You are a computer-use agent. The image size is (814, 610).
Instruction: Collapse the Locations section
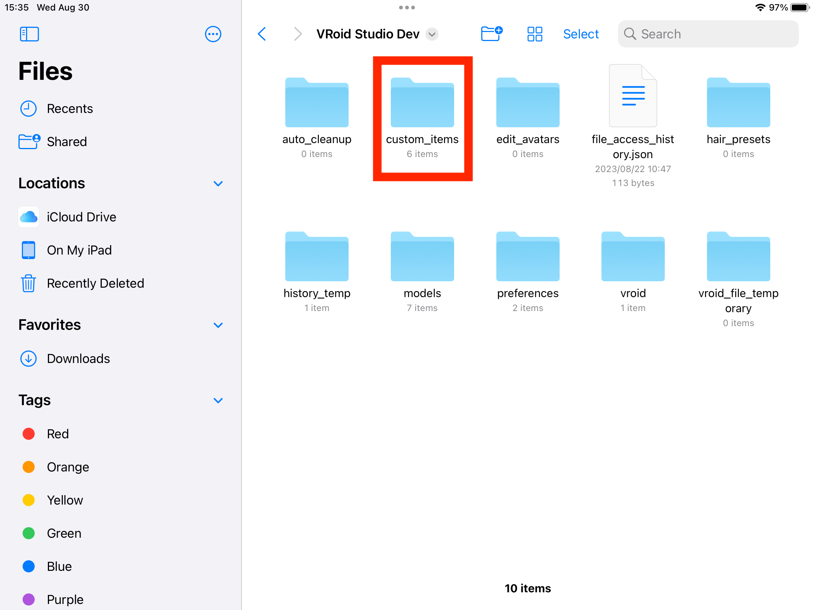tap(218, 183)
